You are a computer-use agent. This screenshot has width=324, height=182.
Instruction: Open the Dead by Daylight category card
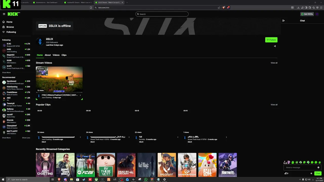126,165
